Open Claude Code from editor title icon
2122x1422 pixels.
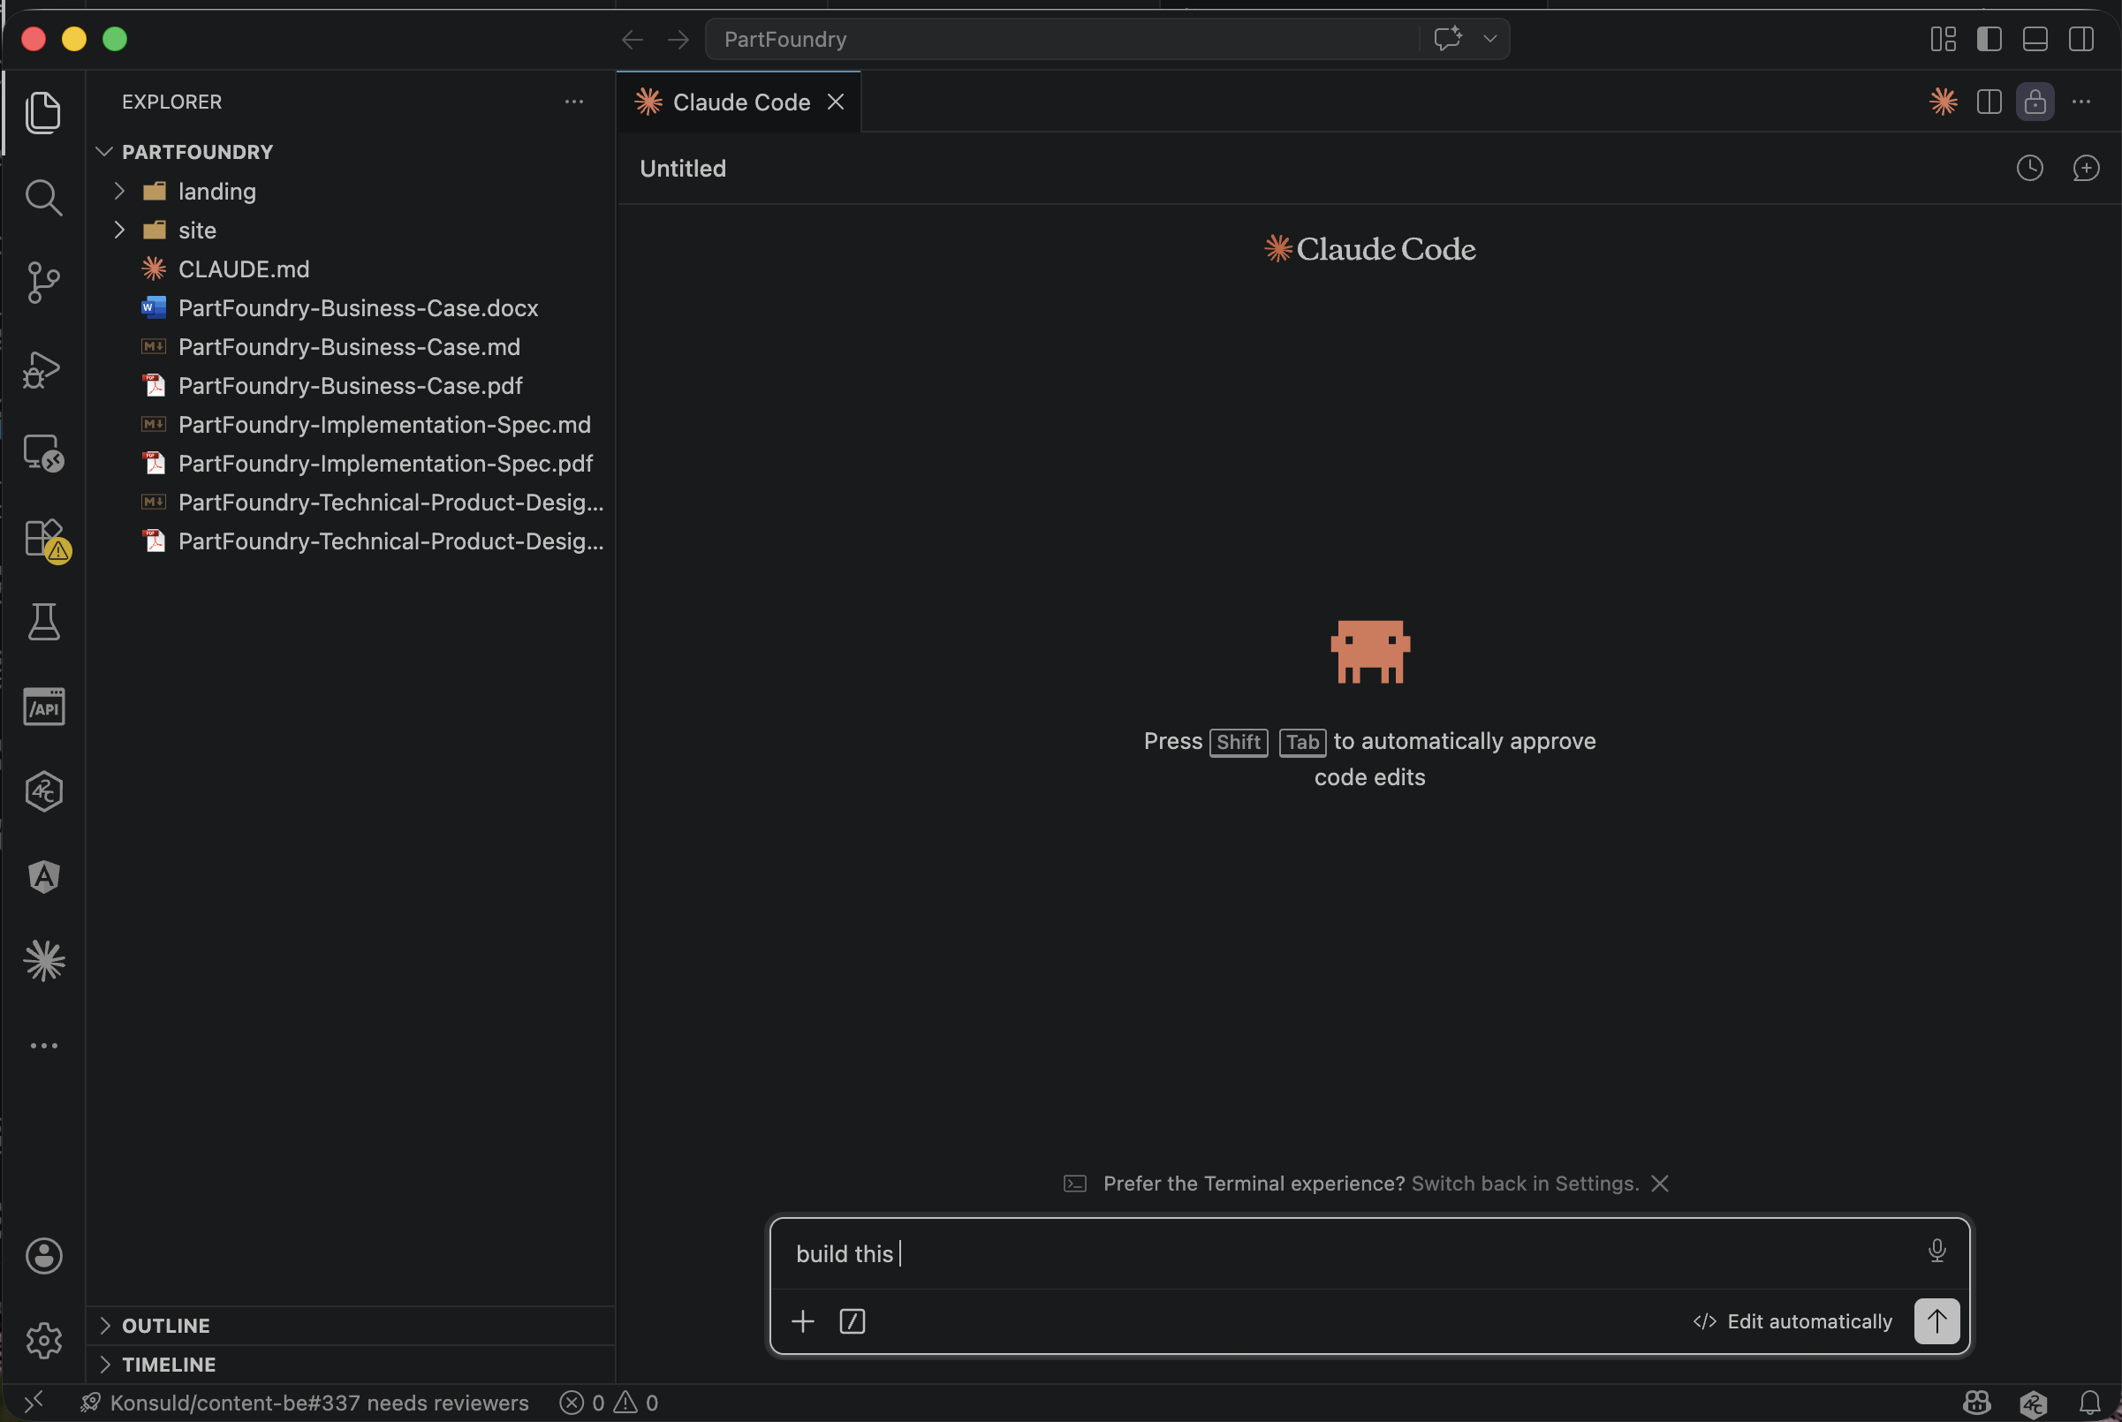pos(1944,102)
